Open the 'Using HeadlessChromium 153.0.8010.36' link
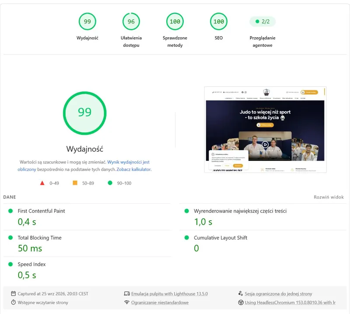Screen dimensions: 350x314 click(290, 303)
